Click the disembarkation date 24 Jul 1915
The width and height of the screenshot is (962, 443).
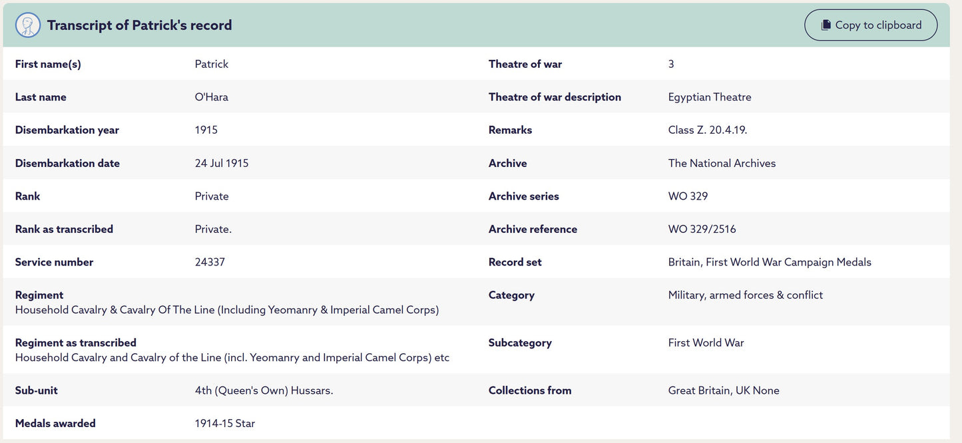tap(222, 163)
